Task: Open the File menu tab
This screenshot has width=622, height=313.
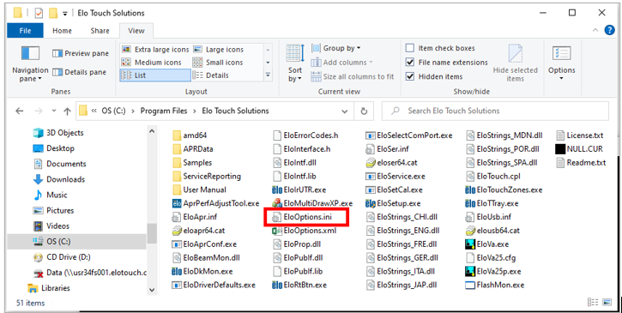Action: [x=26, y=31]
